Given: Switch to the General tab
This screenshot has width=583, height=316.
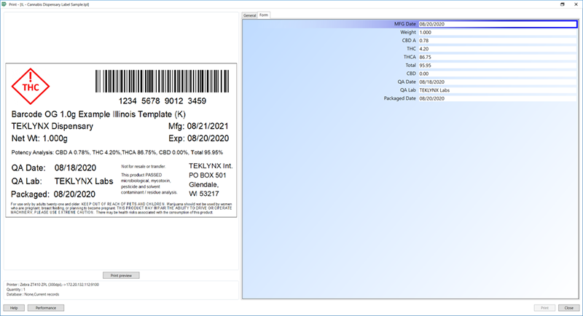Looking at the screenshot, I should (x=249, y=15).
